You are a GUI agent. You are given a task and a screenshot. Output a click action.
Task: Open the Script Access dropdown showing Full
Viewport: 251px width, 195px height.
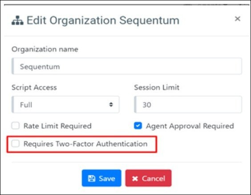pyautogui.click(x=65, y=105)
